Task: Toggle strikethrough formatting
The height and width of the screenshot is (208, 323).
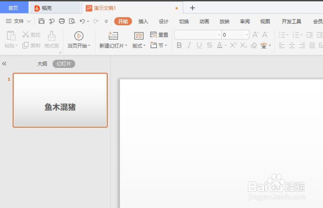Action: [x=209, y=46]
